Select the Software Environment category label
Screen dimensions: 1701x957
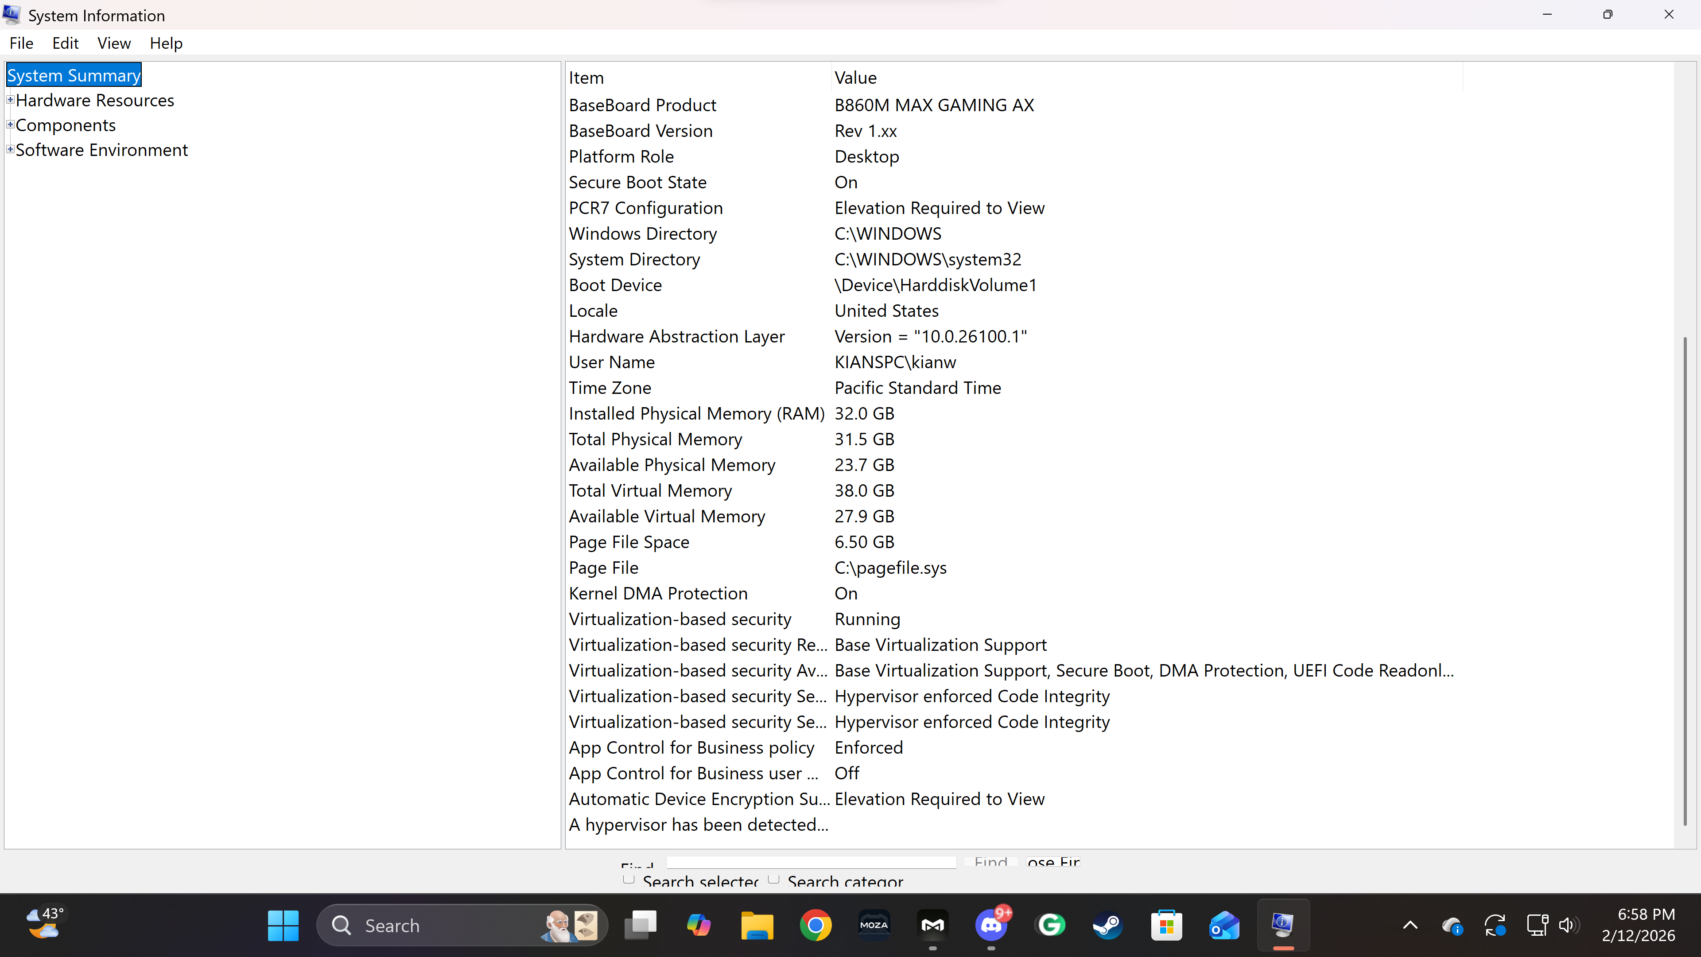(x=102, y=150)
